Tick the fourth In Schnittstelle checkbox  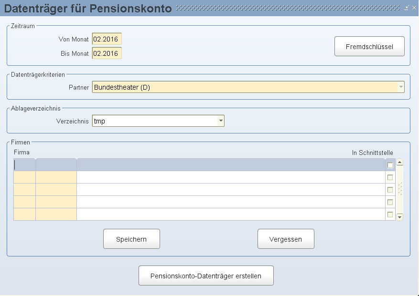pyautogui.click(x=390, y=202)
